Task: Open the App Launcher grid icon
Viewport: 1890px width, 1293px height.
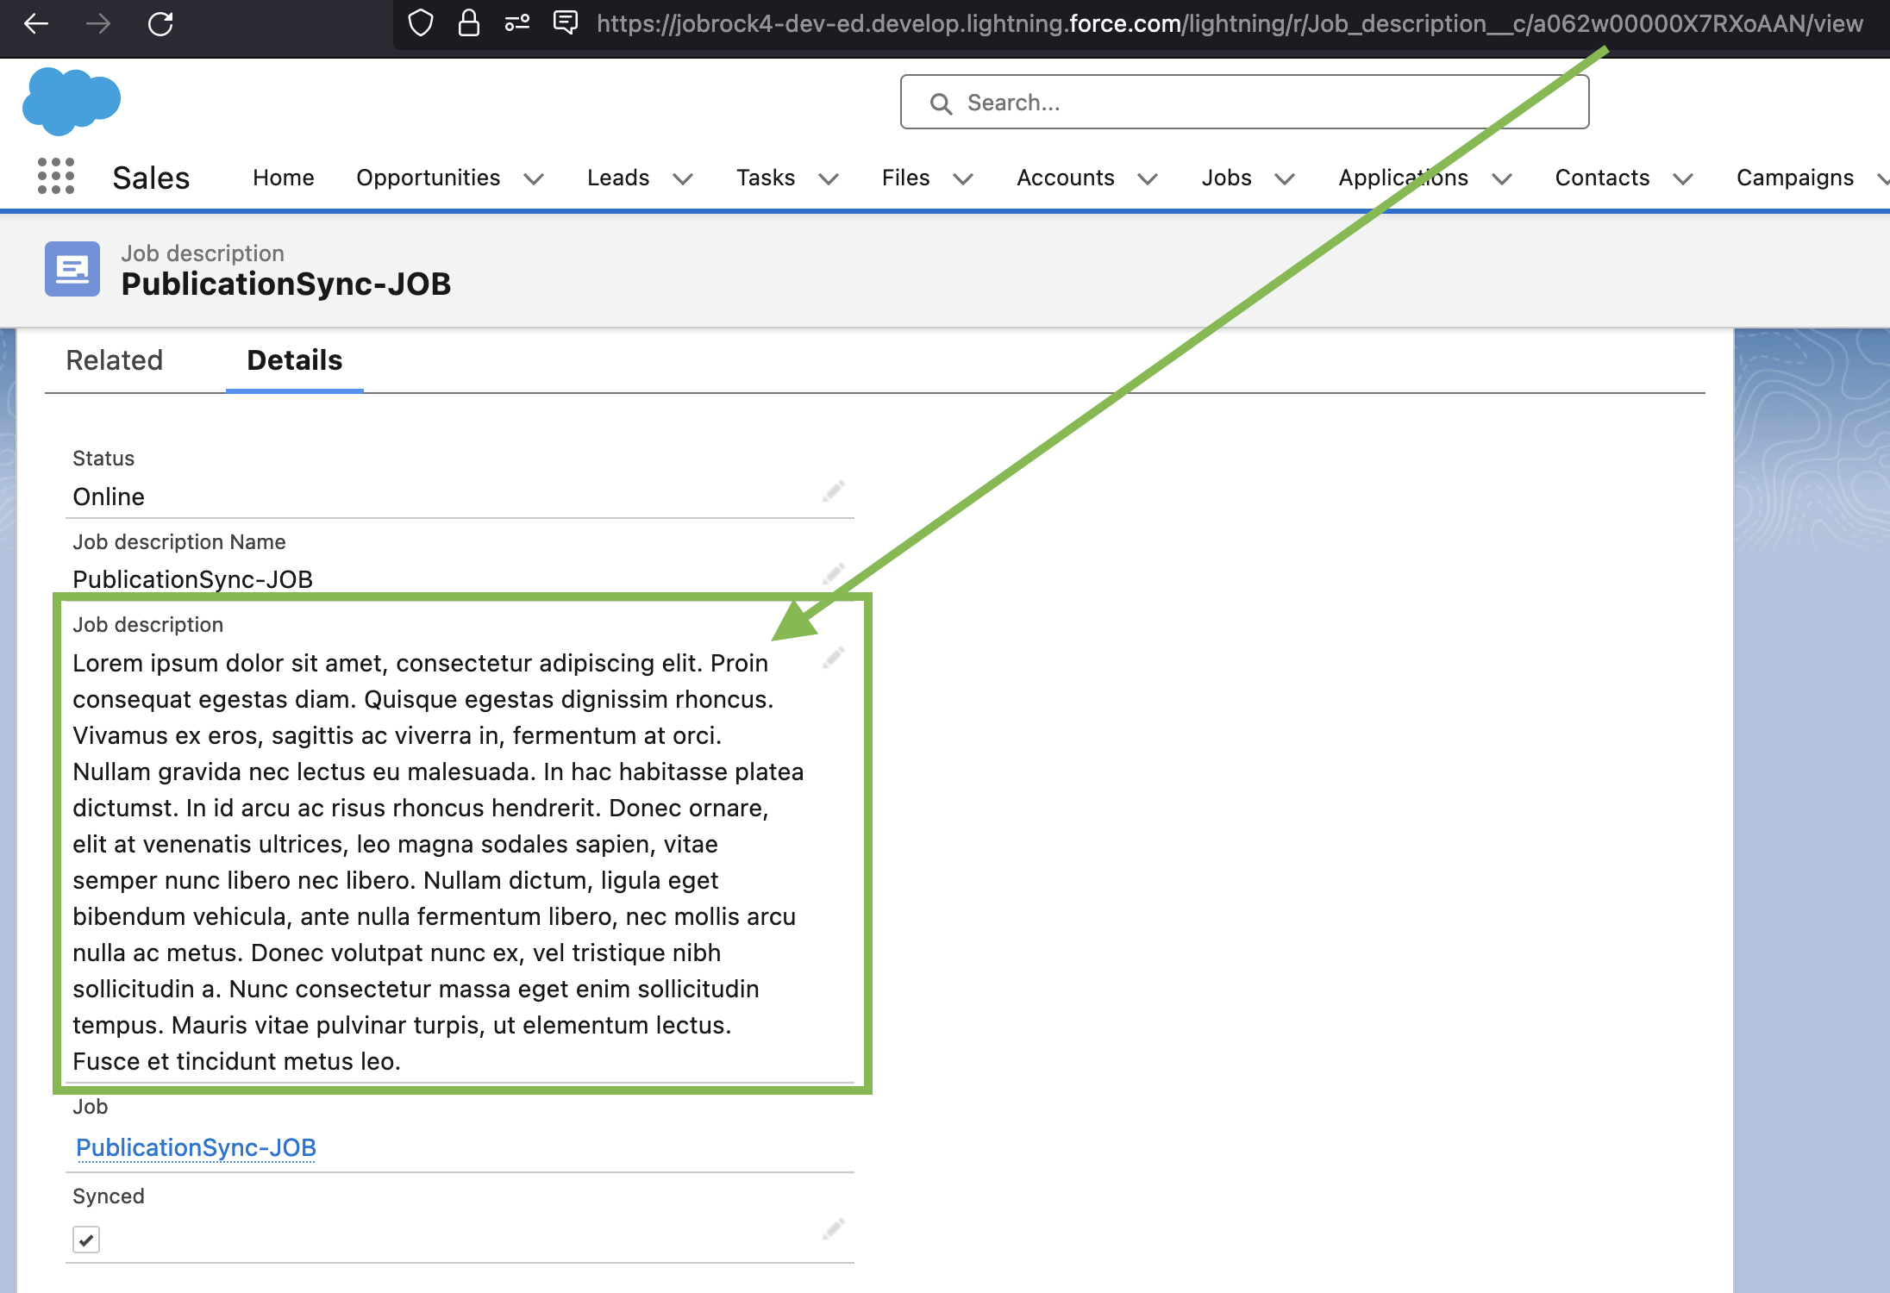Action: pos(56,176)
